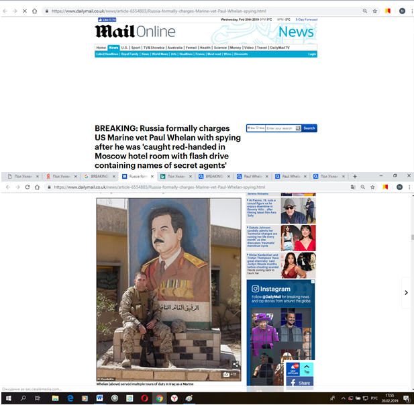The height and width of the screenshot is (405, 414).
Task: Click taskbar clock showing 17:55
Action: pos(390,398)
